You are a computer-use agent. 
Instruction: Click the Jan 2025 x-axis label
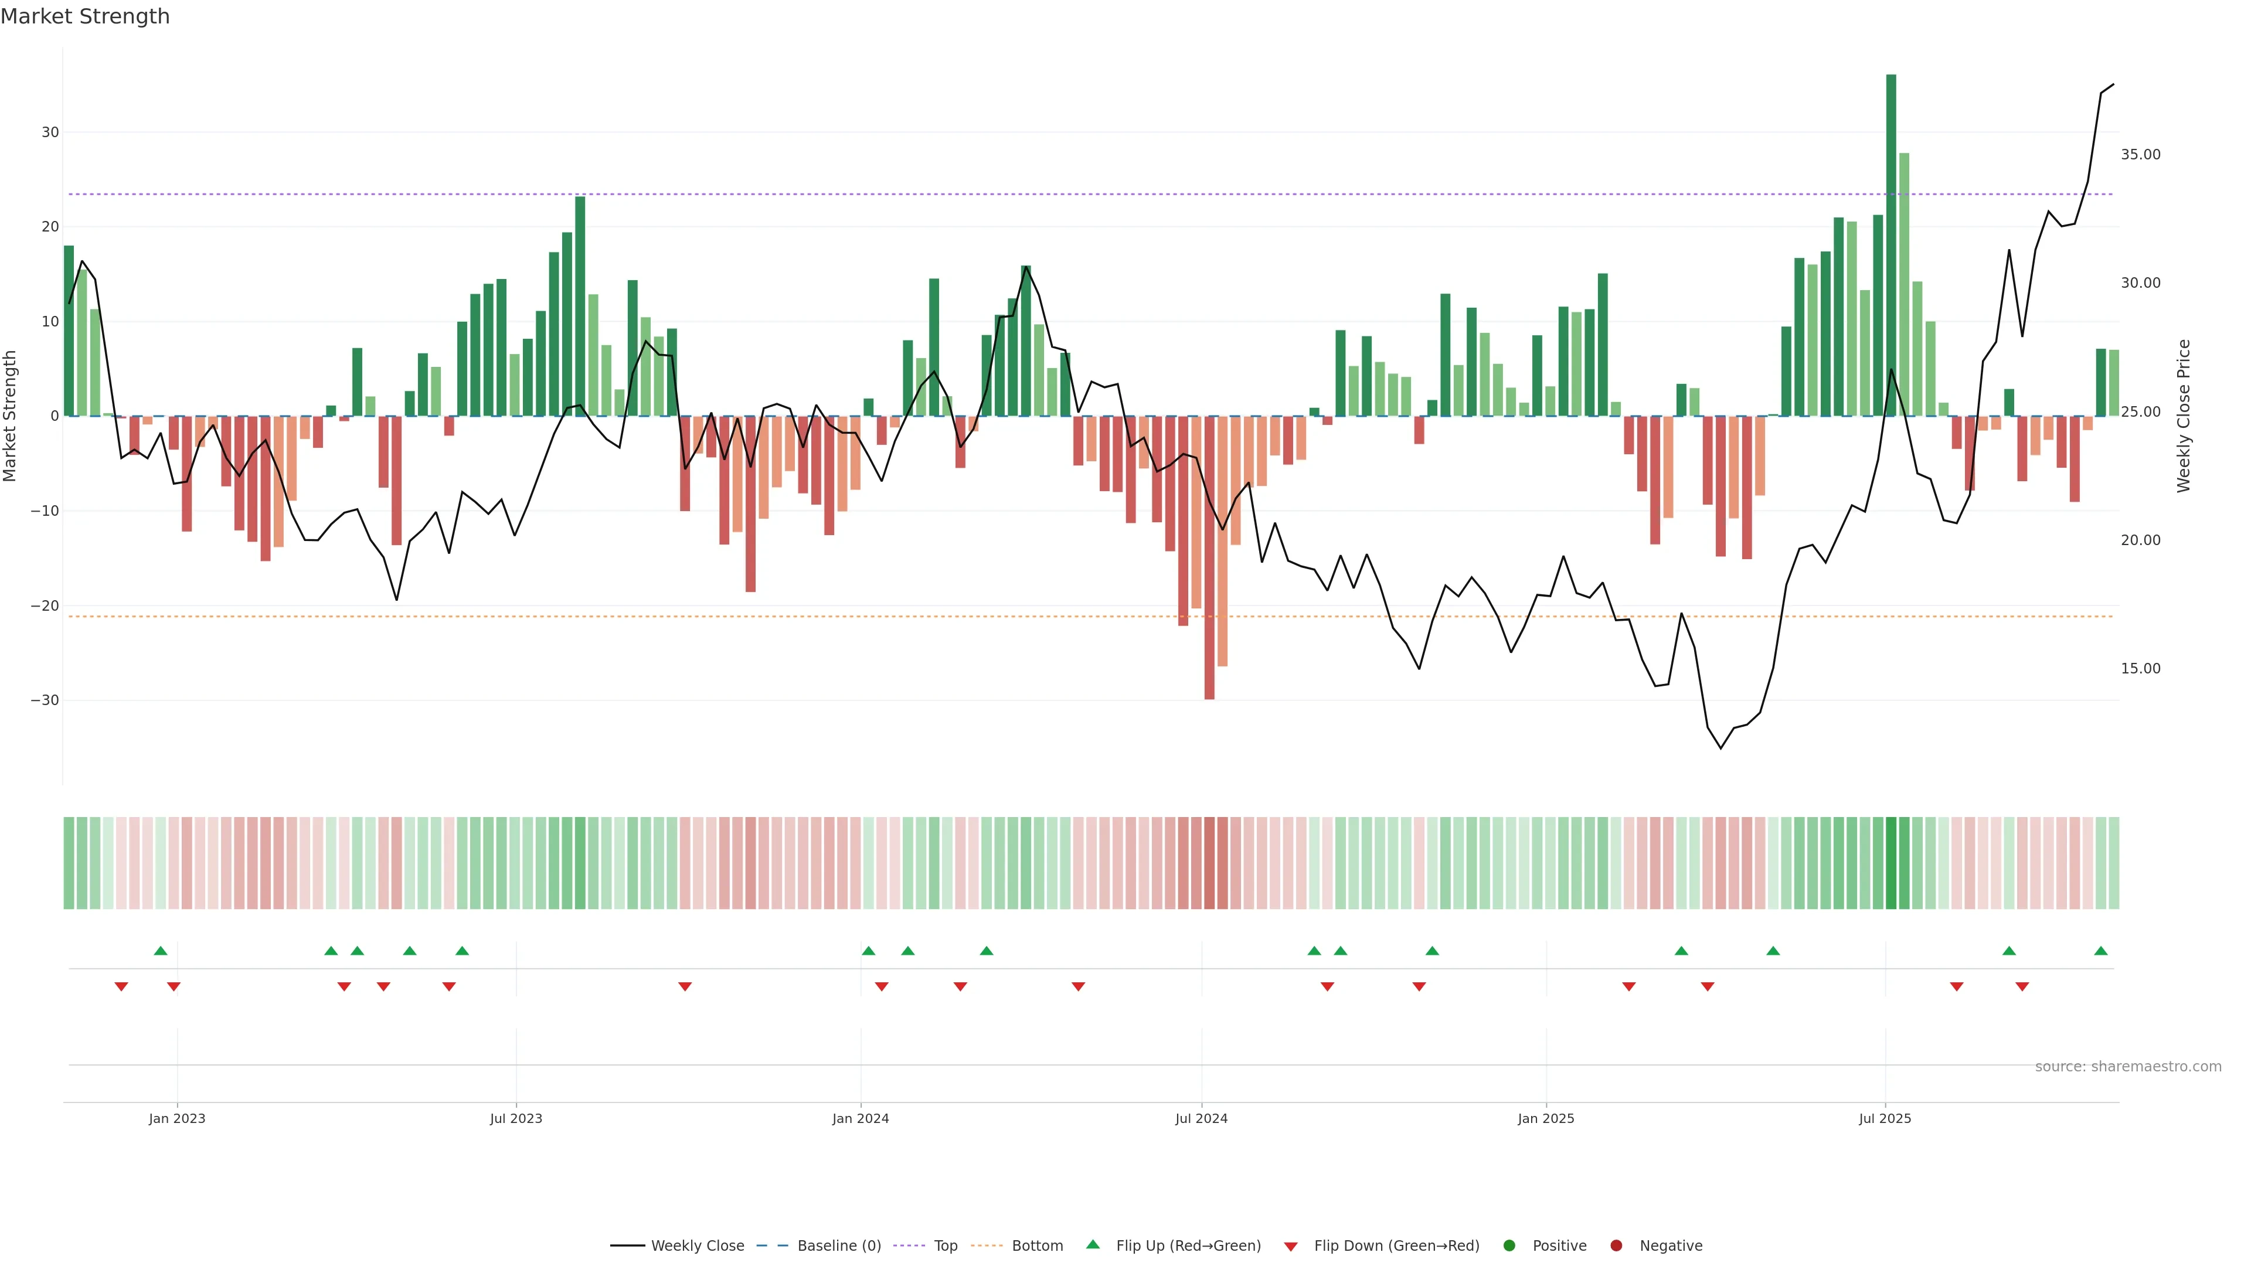[1546, 1118]
